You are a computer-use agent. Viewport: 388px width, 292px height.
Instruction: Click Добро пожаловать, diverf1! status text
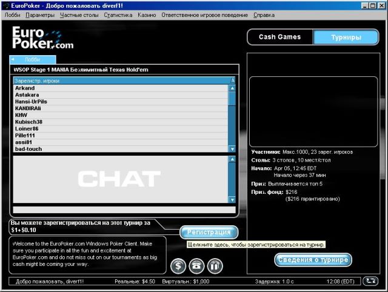point(50,281)
